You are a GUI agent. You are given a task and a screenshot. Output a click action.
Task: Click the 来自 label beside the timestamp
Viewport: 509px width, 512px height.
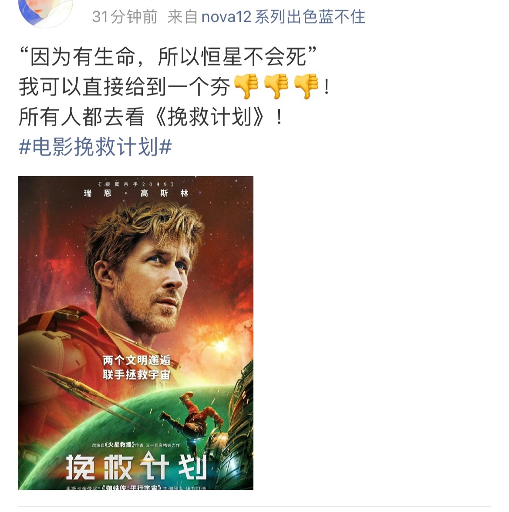pos(182,17)
